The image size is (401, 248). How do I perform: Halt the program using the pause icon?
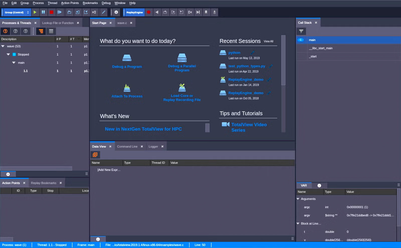pos(43,12)
